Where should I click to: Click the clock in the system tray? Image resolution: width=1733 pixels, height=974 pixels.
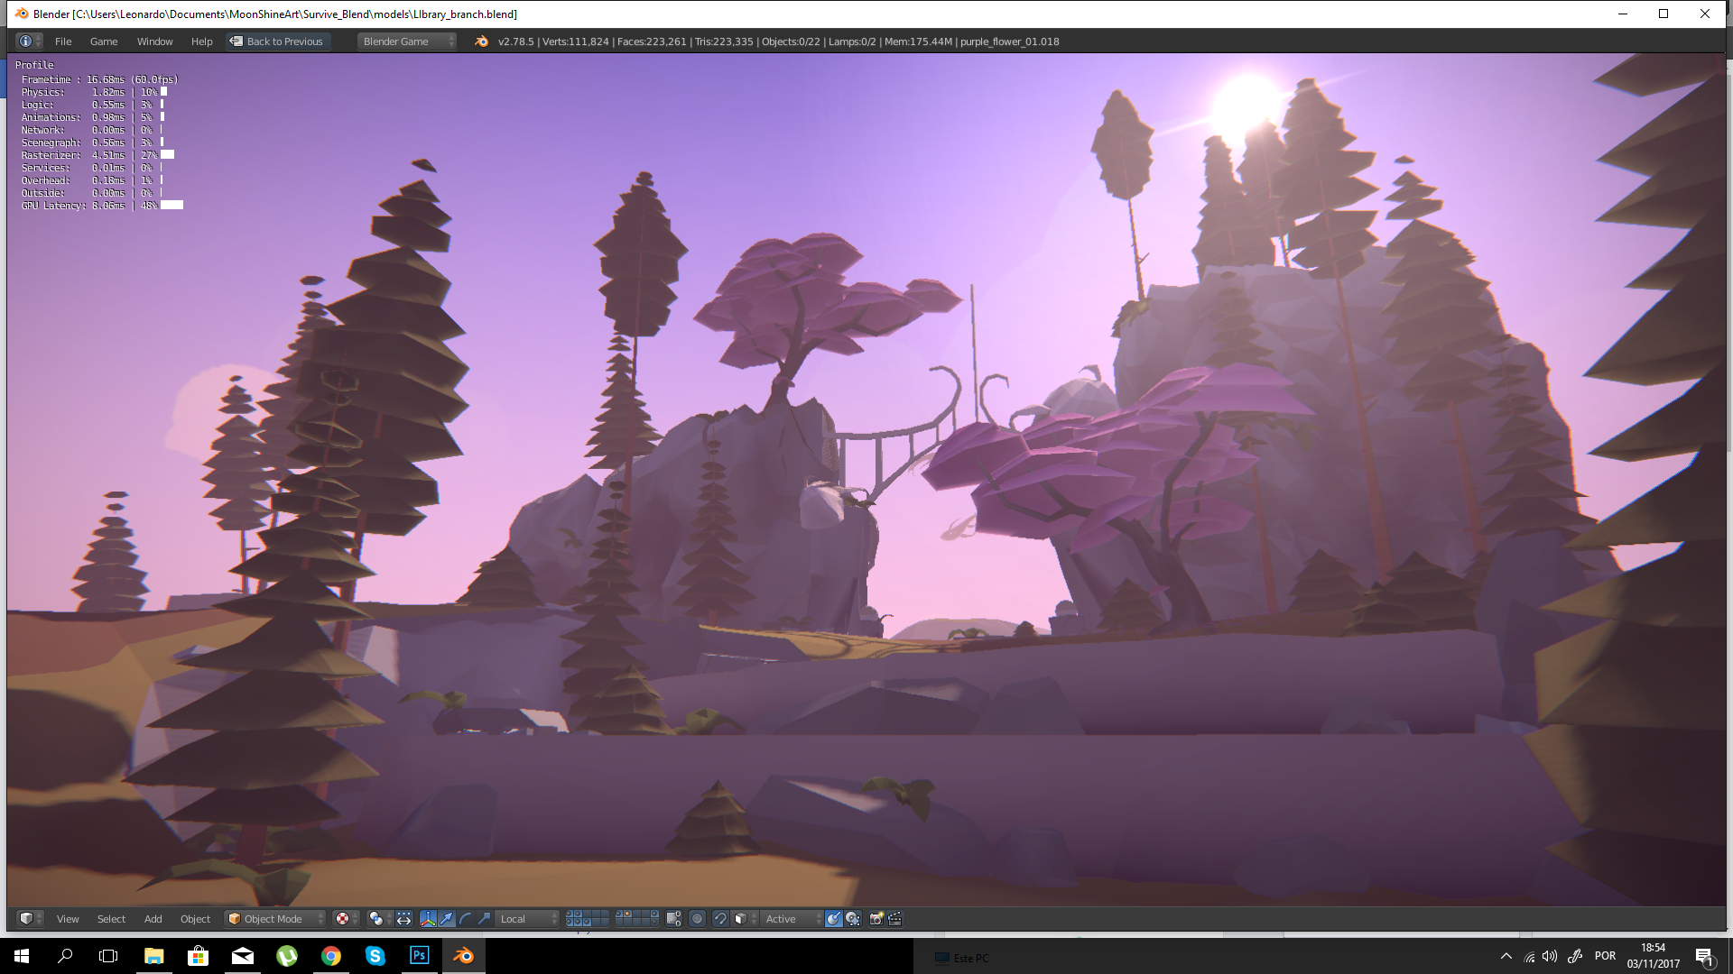[1652, 956]
